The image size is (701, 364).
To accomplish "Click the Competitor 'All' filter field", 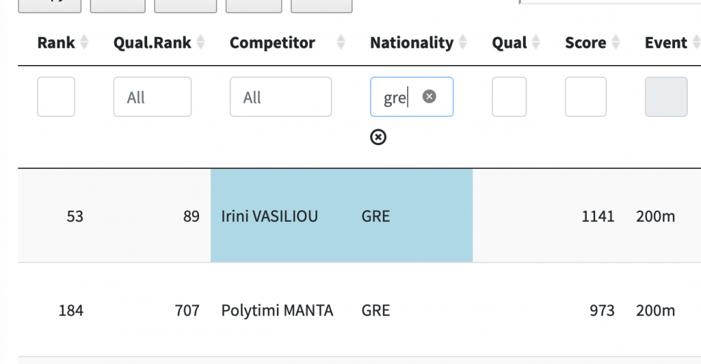I will click(280, 97).
